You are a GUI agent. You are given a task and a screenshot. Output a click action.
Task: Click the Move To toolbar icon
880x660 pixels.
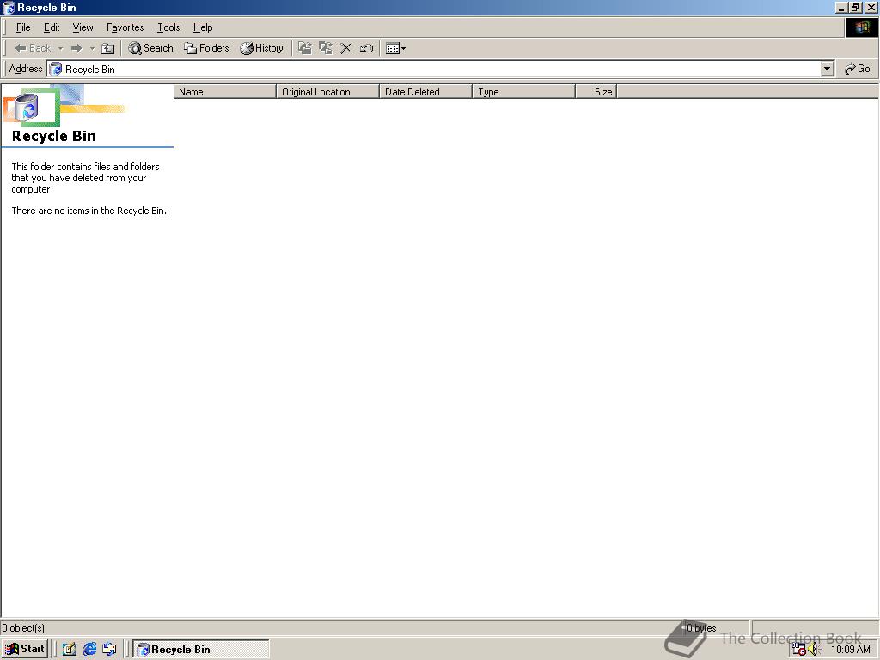coord(305,48)
